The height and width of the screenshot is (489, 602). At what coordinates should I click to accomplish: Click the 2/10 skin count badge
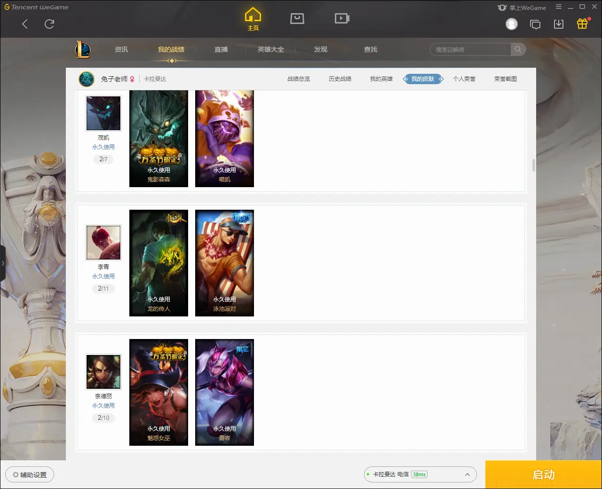pyautogui.click(x=103, y=418)
